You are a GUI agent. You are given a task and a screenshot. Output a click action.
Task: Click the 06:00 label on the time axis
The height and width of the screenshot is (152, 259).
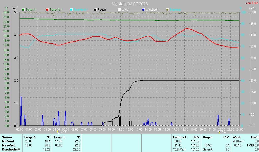(75, 130)
